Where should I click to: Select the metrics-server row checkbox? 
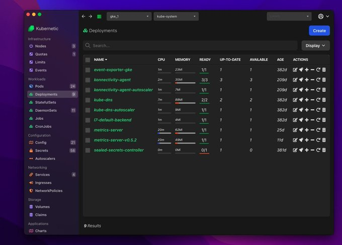click(88, 130)
